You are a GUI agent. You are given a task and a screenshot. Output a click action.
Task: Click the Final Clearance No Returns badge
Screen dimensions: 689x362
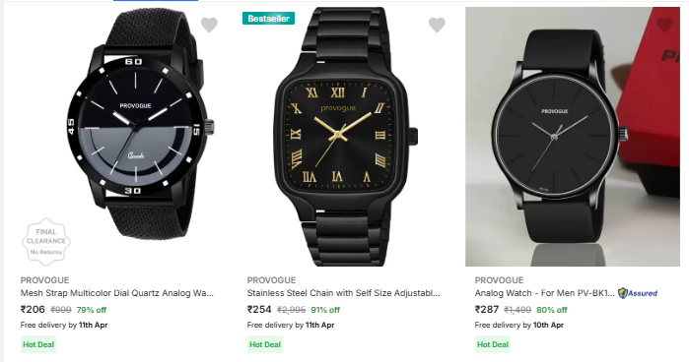[x=46, y=242]
